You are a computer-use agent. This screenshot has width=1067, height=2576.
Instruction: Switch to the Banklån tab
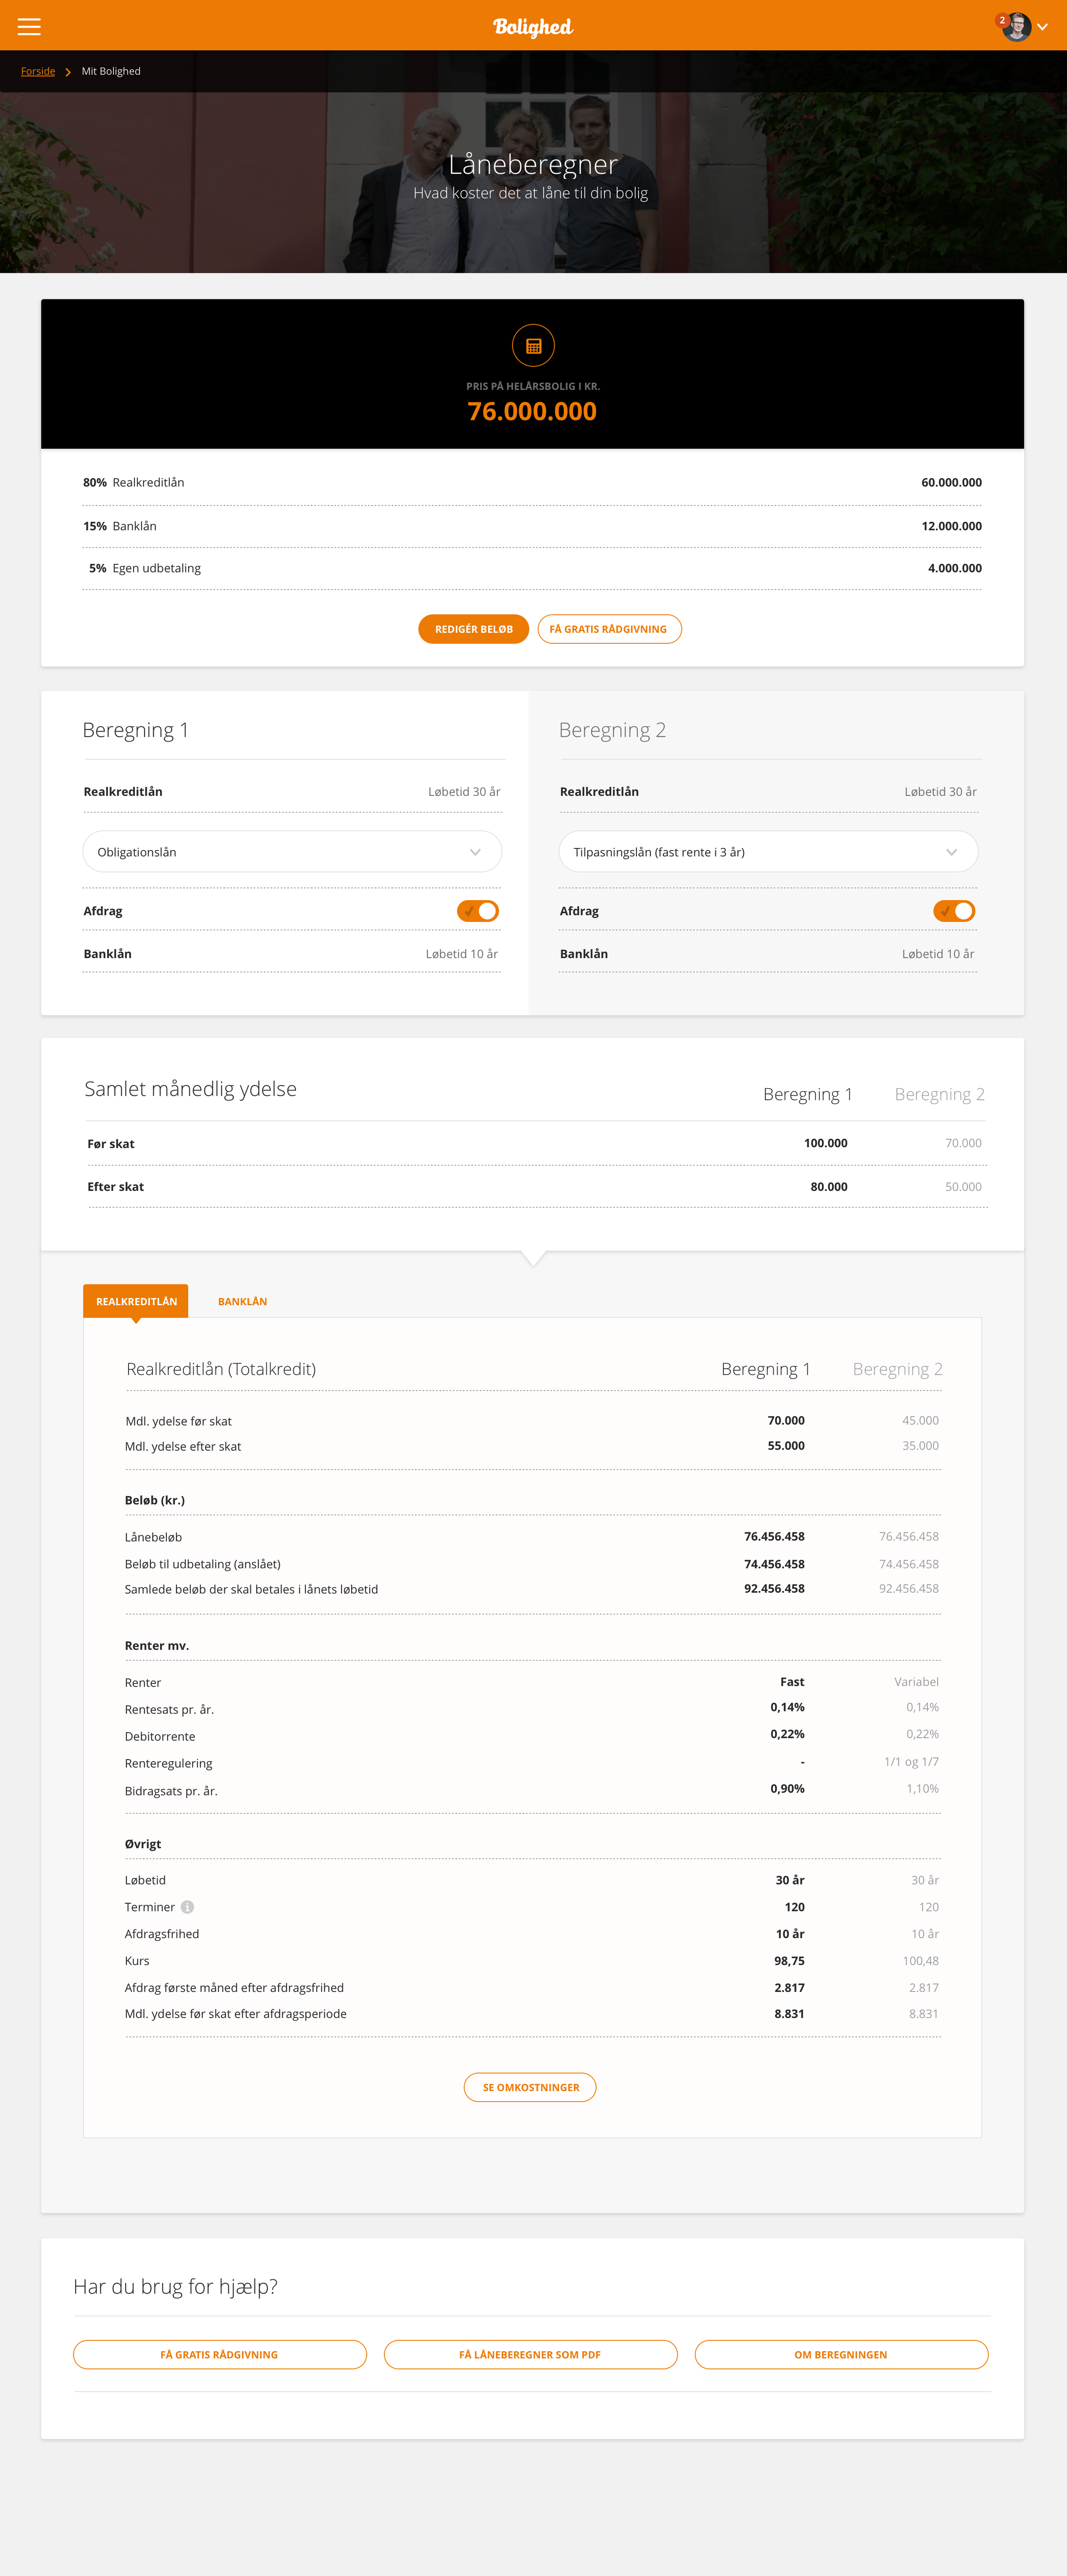[x=242, y=1301]
